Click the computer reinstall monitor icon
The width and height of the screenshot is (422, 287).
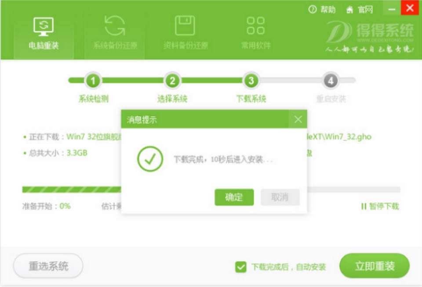44,26
